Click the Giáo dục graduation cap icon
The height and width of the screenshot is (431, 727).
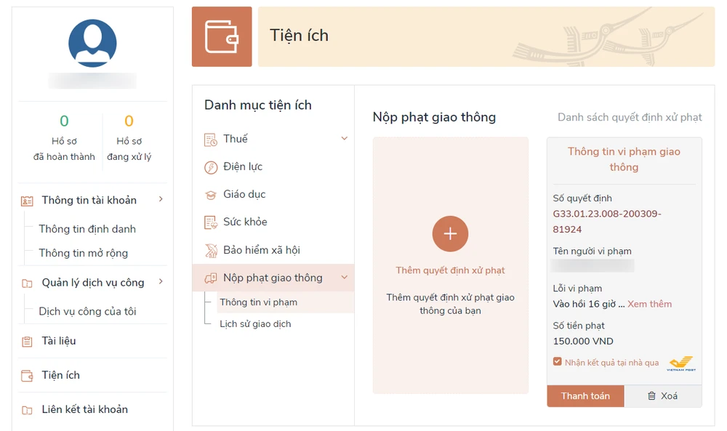pyautogui.click(x=211, y=195)
